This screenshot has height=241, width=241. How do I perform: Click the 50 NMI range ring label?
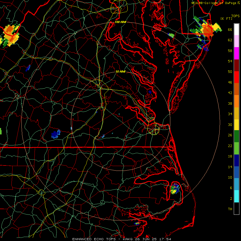[120, 71]
